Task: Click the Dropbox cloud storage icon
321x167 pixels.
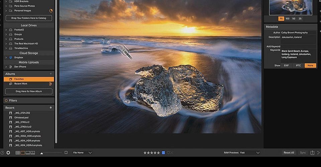Action: [x=11, y=58]
